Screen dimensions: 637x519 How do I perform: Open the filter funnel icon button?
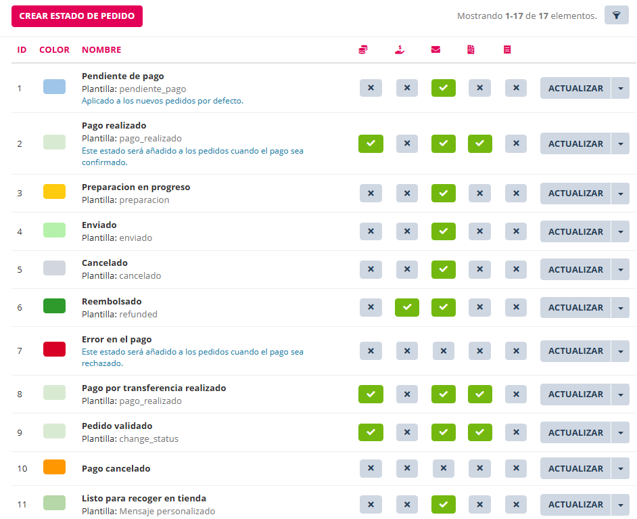click(616, 16)
